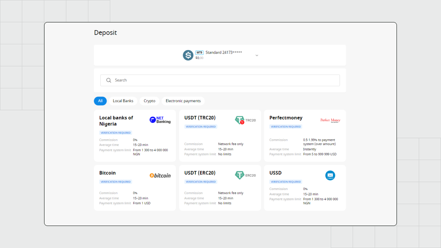Click the USSD envelope icon

330,176
